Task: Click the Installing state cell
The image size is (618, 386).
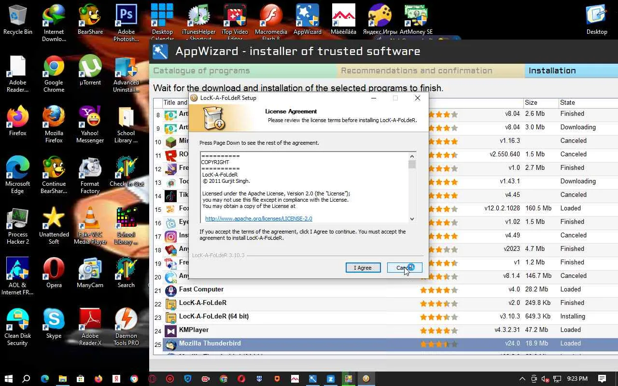Action: [573, 317]
